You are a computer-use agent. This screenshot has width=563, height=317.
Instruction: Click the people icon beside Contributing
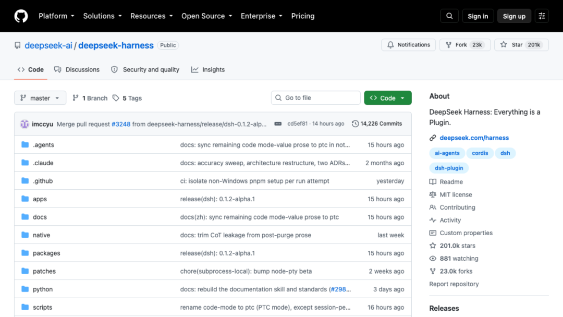[x=433, y=208]
